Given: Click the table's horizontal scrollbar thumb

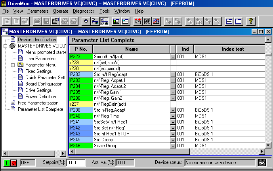Looking at the screenshot, I should (x=132, y=152).
